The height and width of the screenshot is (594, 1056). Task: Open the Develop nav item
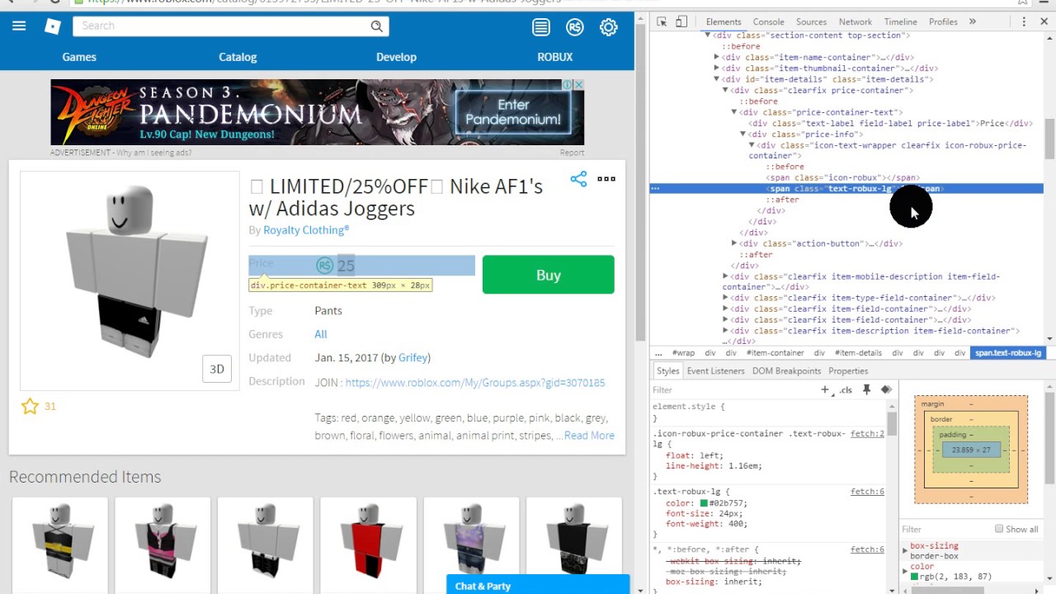click(x=396, y=57)
